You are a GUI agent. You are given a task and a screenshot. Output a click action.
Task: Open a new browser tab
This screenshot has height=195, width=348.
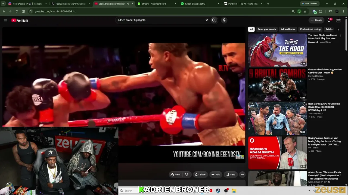tap(268, 4)
